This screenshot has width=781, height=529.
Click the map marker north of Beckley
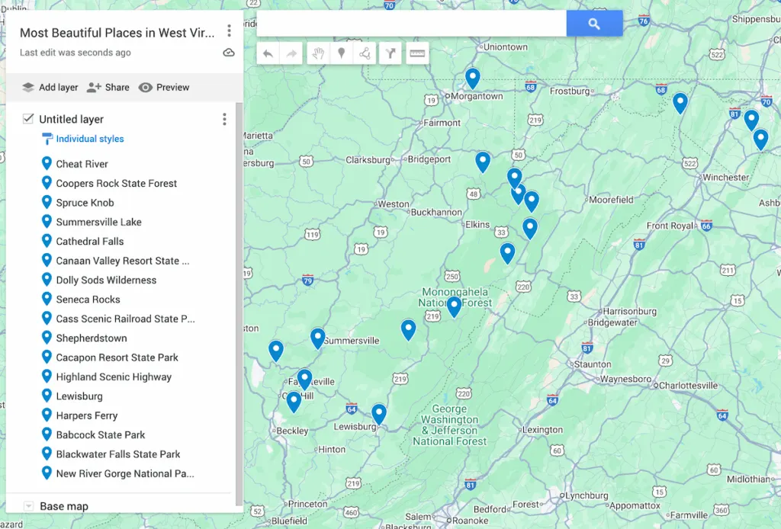tap(294, 402)
